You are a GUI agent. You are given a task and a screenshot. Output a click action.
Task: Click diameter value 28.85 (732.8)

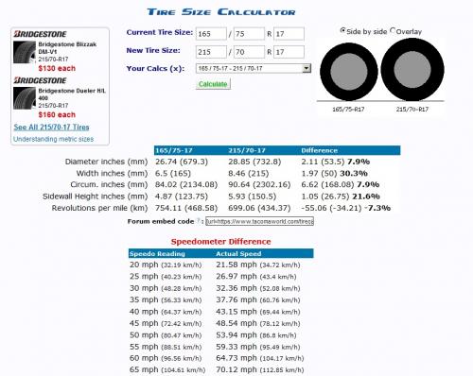254,162
